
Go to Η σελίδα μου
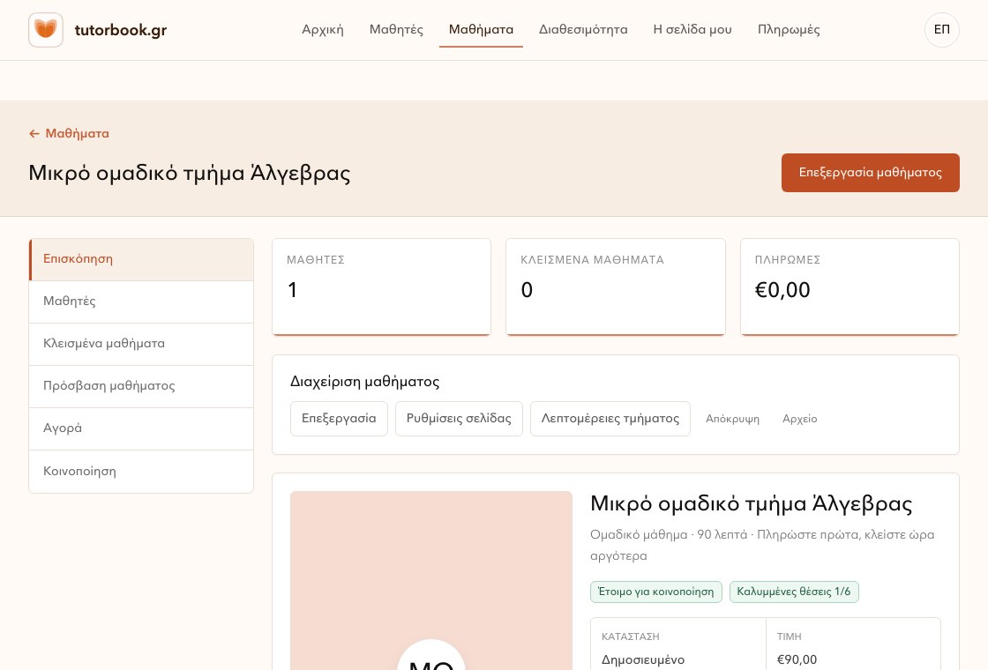click(x=692, y=30)
